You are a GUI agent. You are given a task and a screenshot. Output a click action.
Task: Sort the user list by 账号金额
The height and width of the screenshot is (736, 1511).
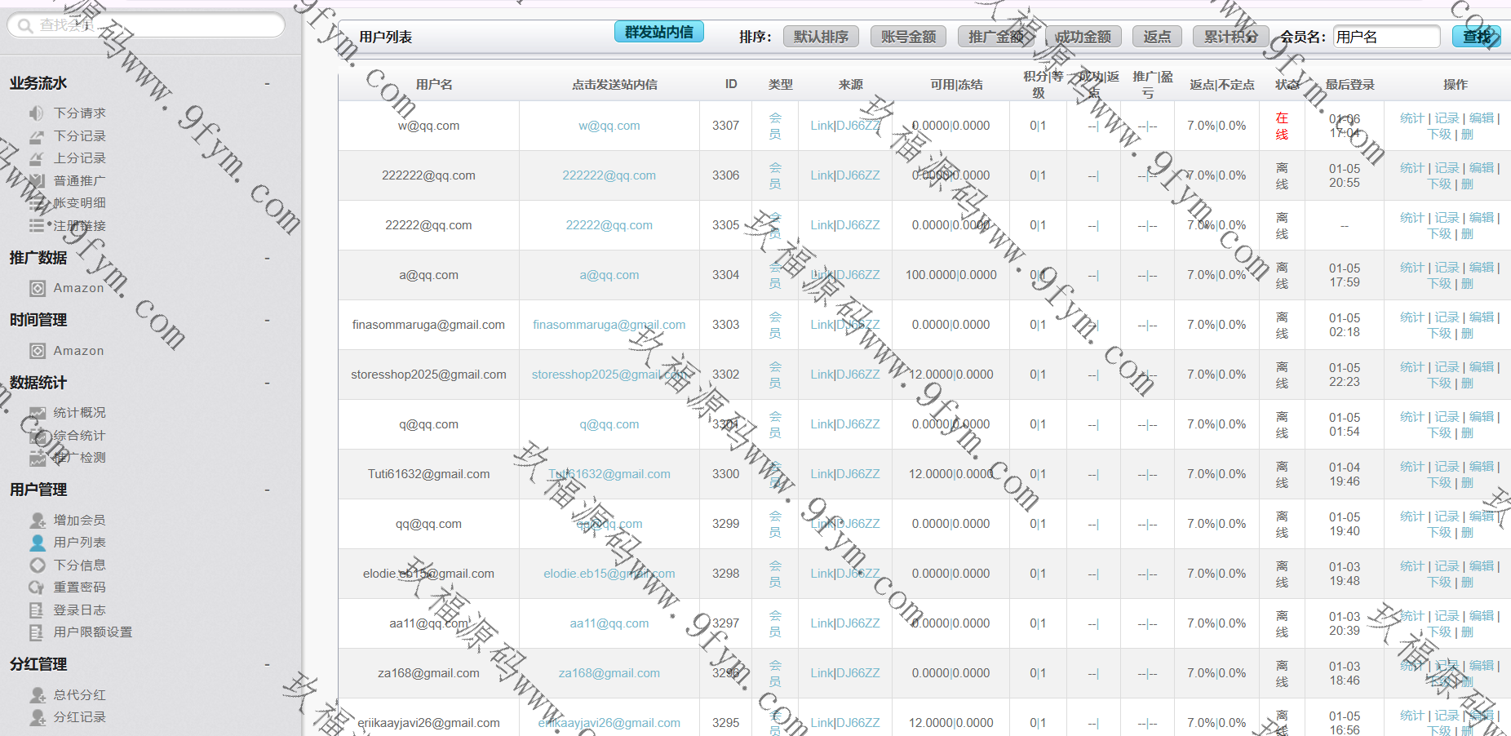(908, 37)
